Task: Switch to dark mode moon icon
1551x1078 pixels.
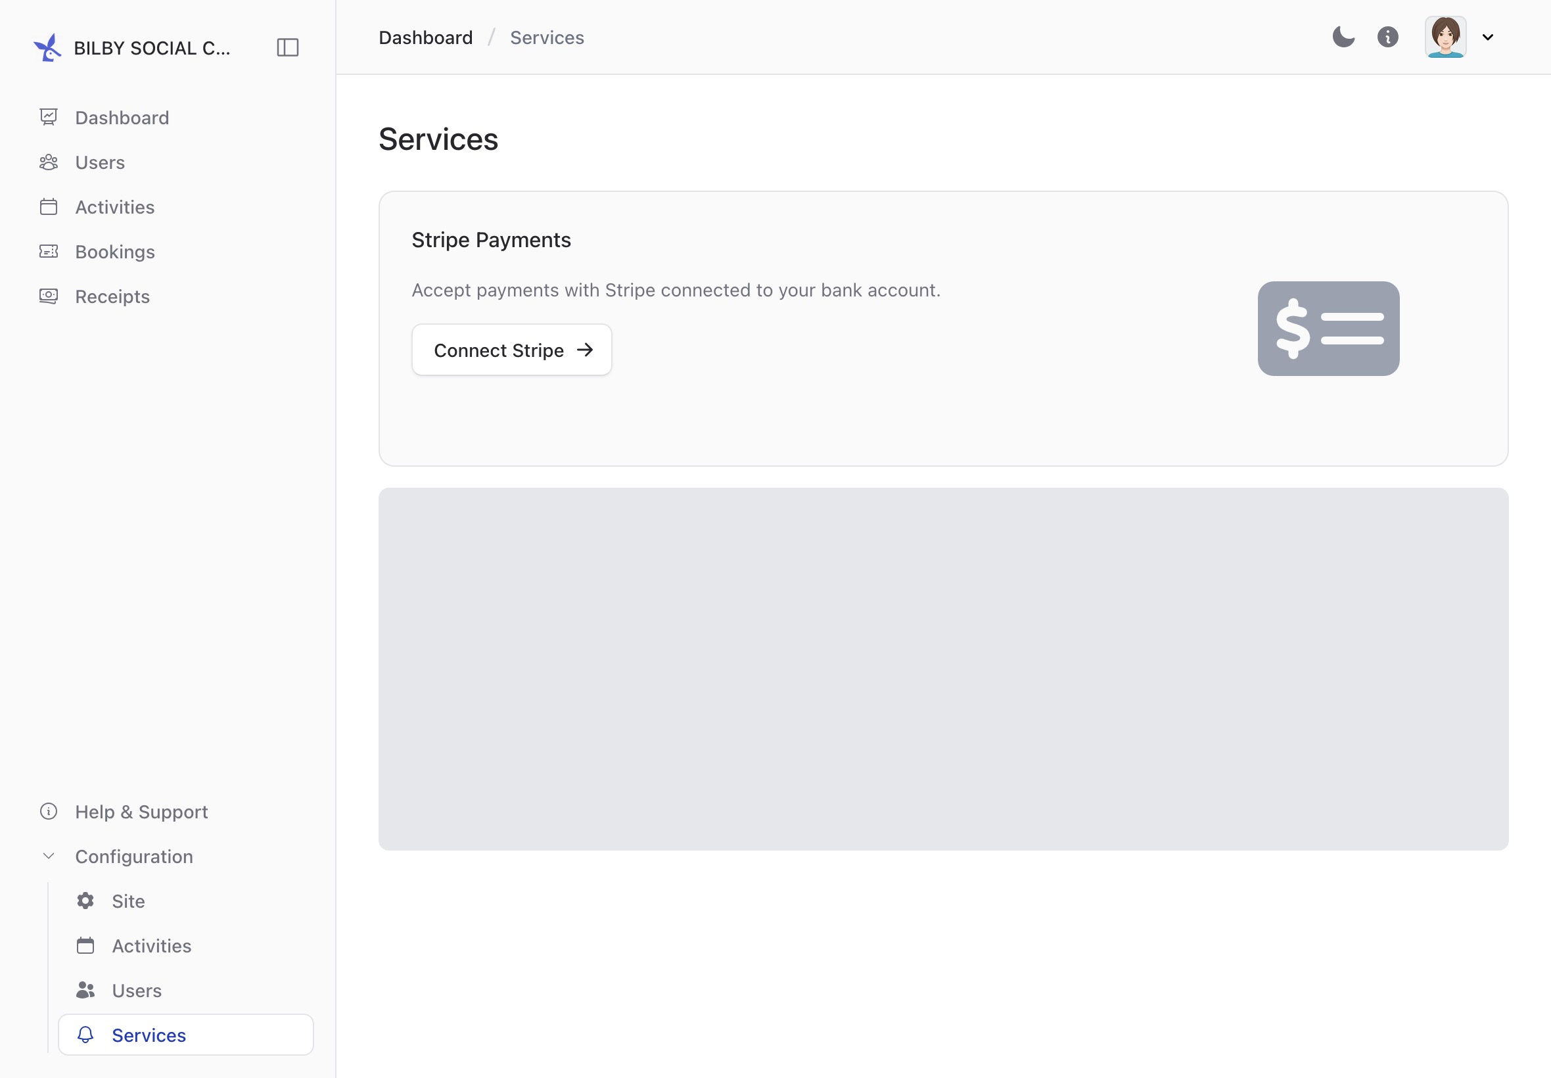Action: [x=1343, y=37]
